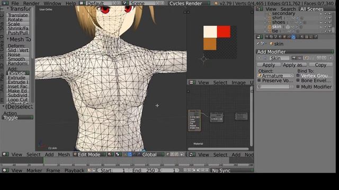Open the Window menu

(x=52, y=4)
